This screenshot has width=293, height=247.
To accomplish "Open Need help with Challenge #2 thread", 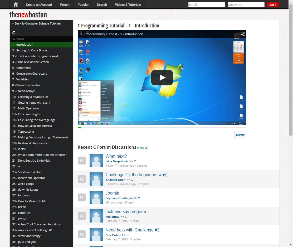I will click(x=133, y=230).
